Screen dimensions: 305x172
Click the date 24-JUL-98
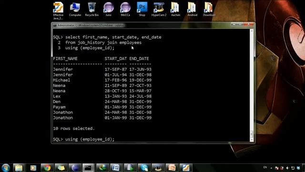[140, 97]
